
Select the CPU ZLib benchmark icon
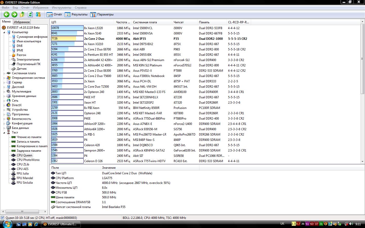pos(13,164)
